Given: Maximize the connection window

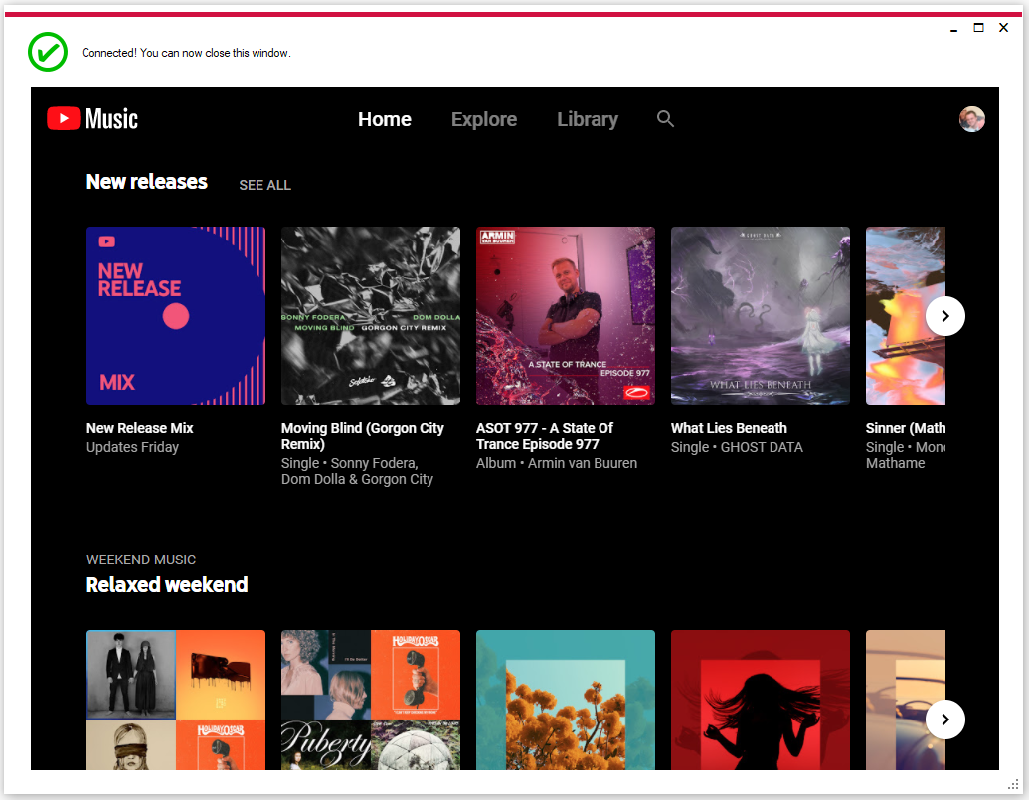Looking at the screenshot, I should tap(978, 28).
